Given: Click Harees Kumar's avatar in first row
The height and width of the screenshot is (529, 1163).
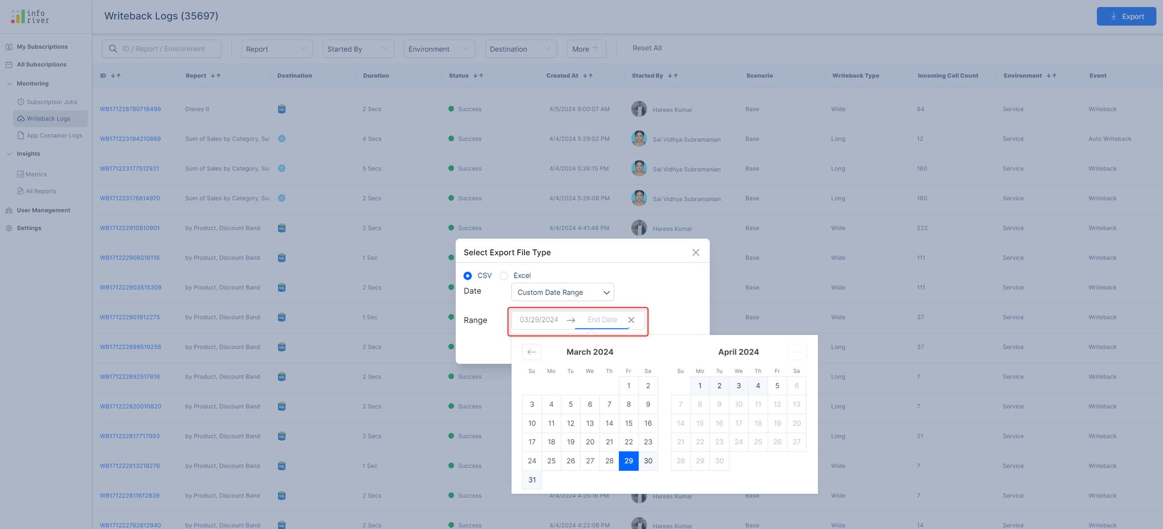Looking at the screenshot, I should (x=639, y=109).
